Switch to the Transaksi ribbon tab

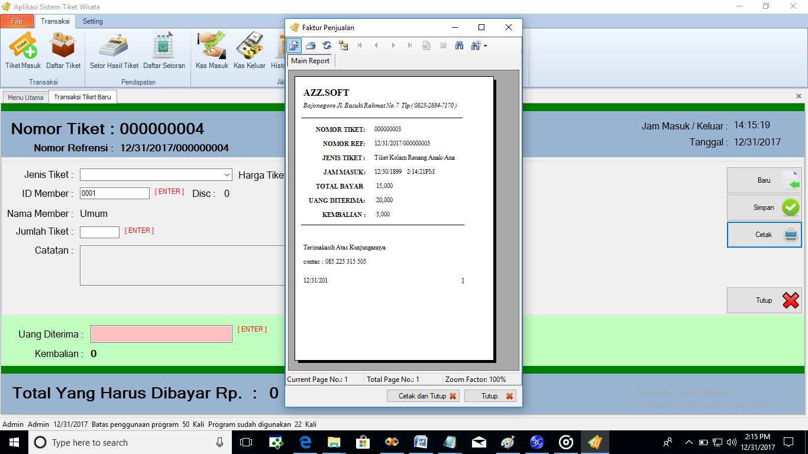coord(55,21)
